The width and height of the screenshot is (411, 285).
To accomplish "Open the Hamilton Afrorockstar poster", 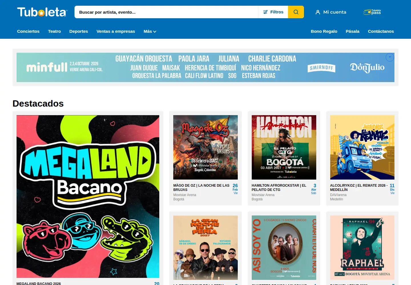I will pos(284,147).
